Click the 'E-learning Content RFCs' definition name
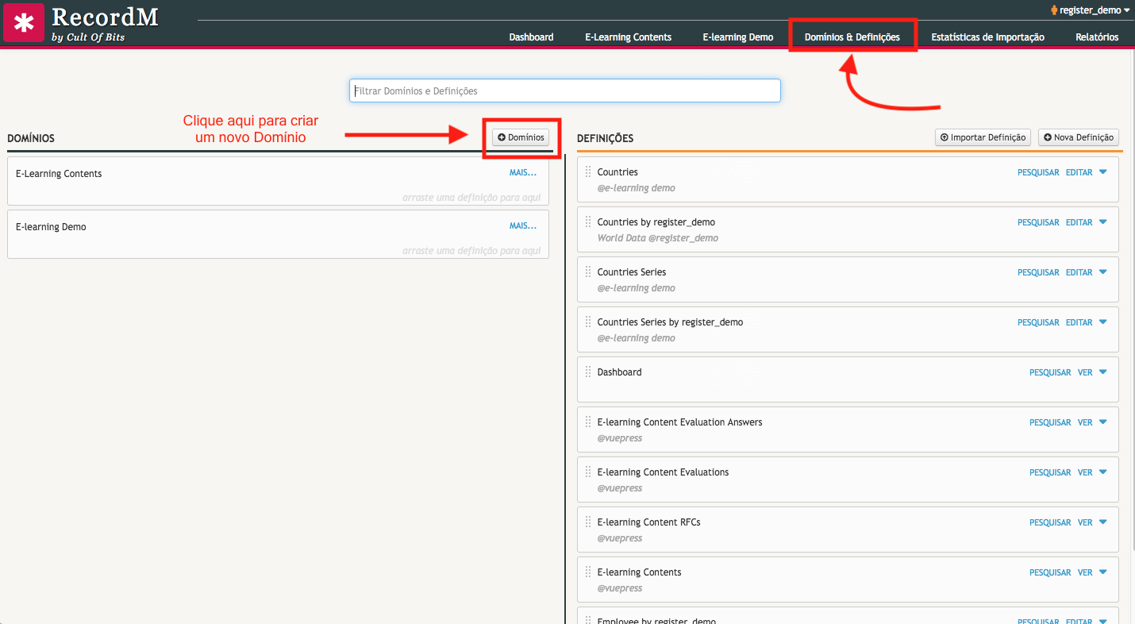1135x624 pixels. point(649,522)
